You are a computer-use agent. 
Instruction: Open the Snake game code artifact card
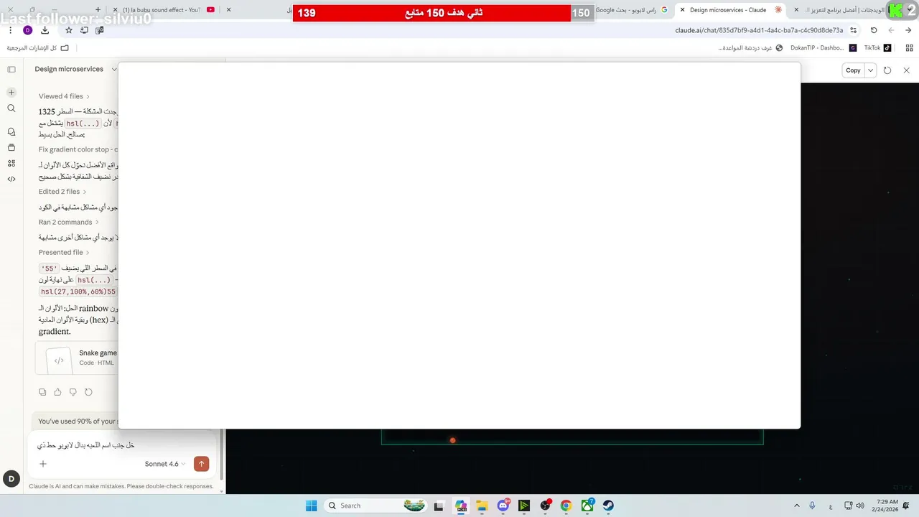(x=77, y=358)
